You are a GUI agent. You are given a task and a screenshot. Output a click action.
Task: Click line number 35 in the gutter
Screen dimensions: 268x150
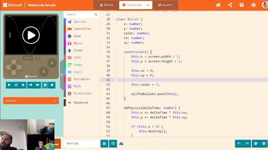click(108, 52)
